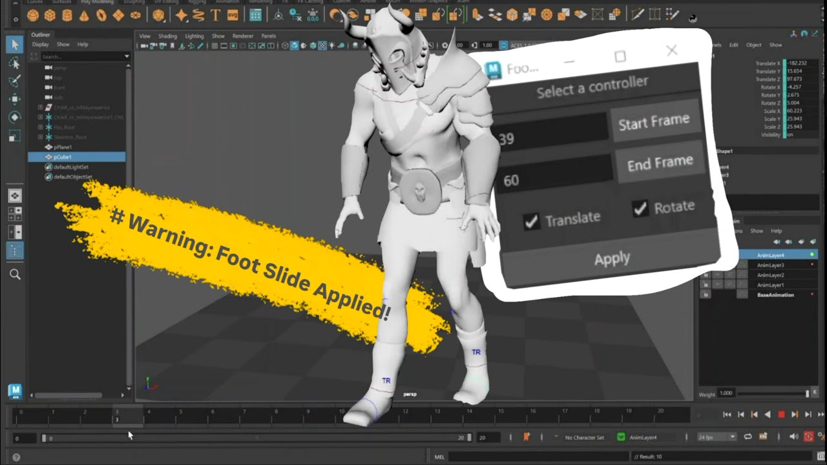Open the viewport Shading menu
The width and height of the screenshot is (827, 465).
point(167,36)
